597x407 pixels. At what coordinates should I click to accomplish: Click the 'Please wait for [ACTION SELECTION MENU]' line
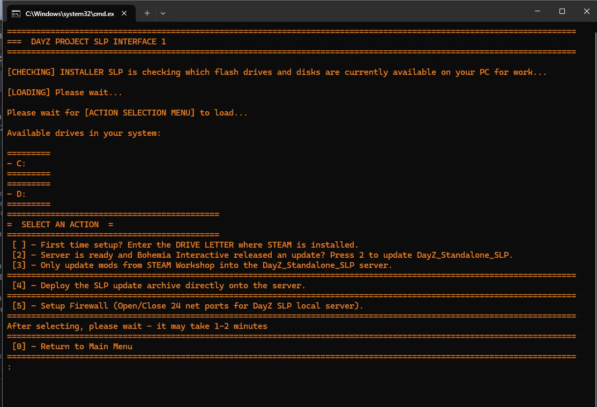click(x=127, y=113)
